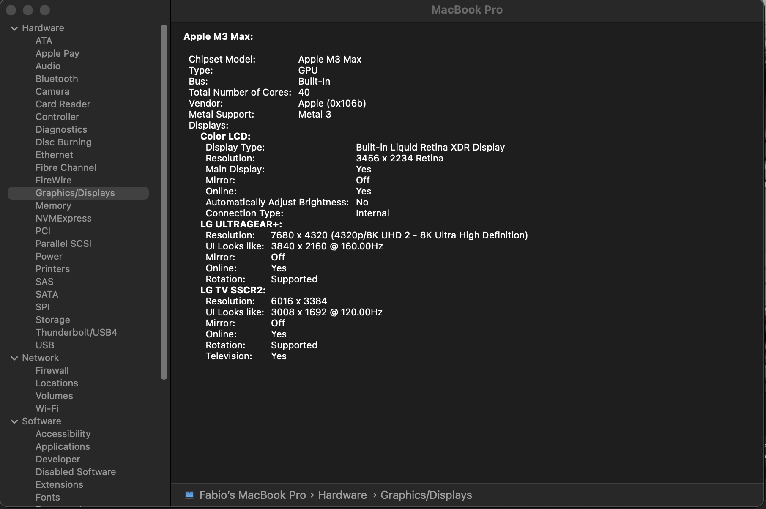Collapse the Software category
The image size is (766, 509).
pyautogui.click(x=14, y=421)
